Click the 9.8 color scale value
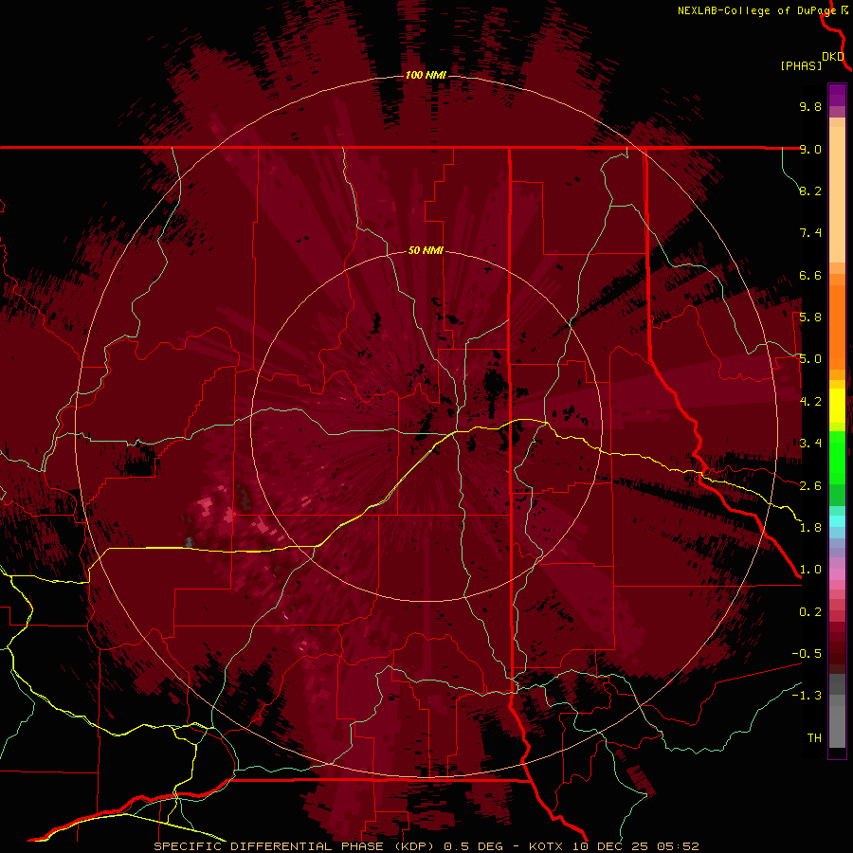Viewport: 853px width, 853px height. (810, 106)
